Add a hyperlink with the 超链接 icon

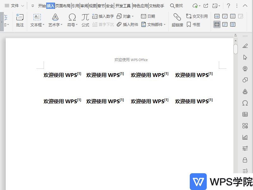point(177,20)
